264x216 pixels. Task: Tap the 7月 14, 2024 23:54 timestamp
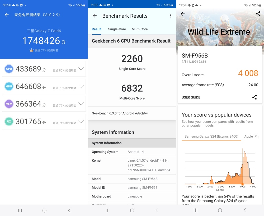[x=194, y=62]
